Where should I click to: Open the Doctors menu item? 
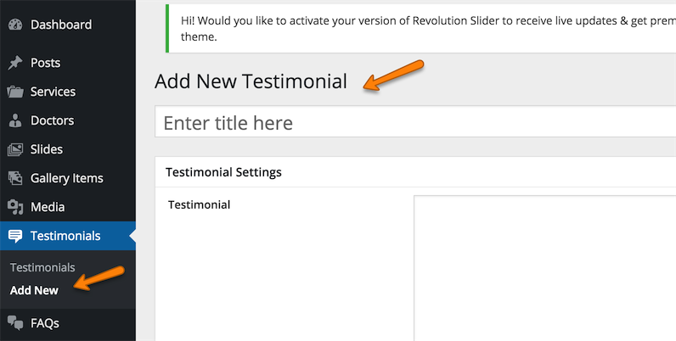(x=52, y=120)
